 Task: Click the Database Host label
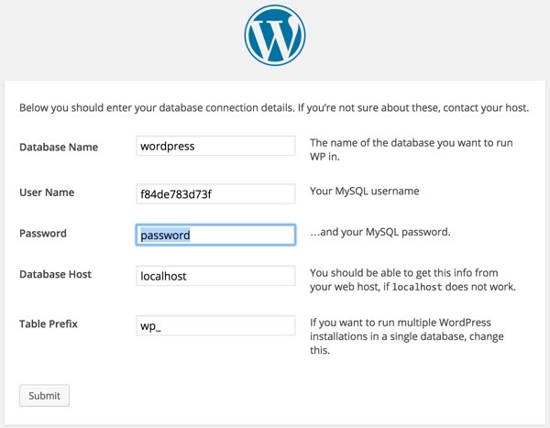pos(55,274)
